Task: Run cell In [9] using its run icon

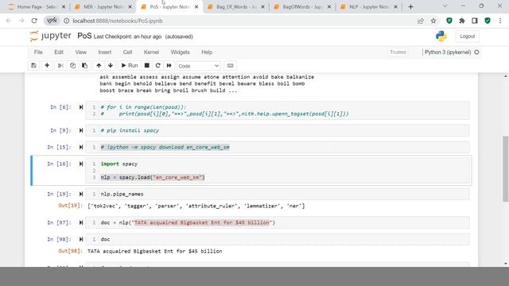Action: [81, 130]
